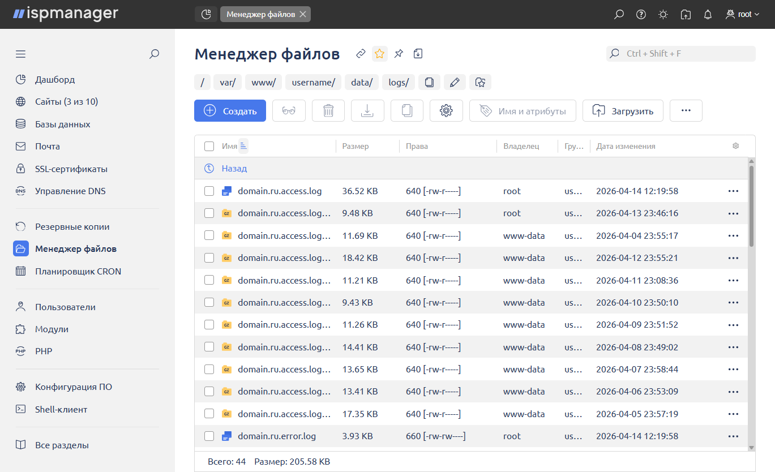The image size is (775, 472).
Task: Tick the domain.ru.error.log checkbox
Action: (x=209, y=436)
